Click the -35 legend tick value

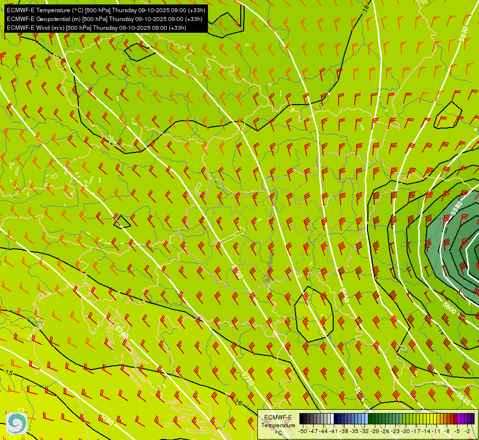click(354, 431)
